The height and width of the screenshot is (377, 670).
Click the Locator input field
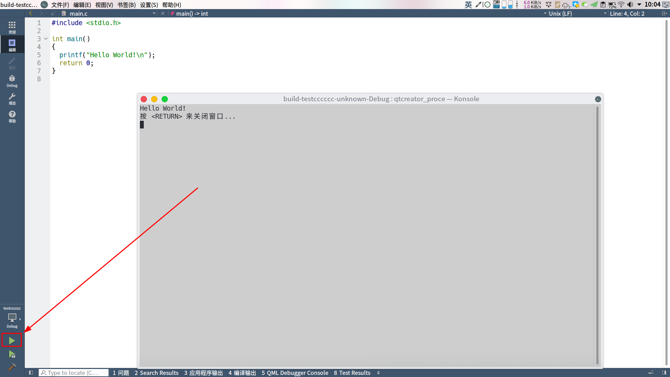74,372
